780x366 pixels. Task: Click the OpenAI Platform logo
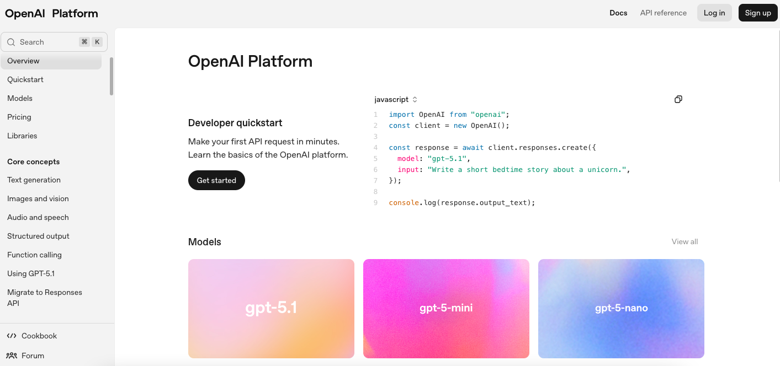click(x=51, y=13)
